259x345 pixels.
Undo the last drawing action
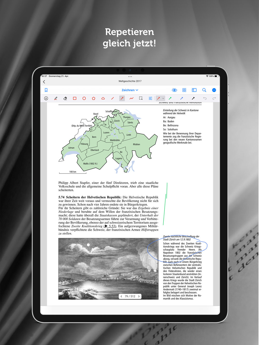click(x=205, y=98)
